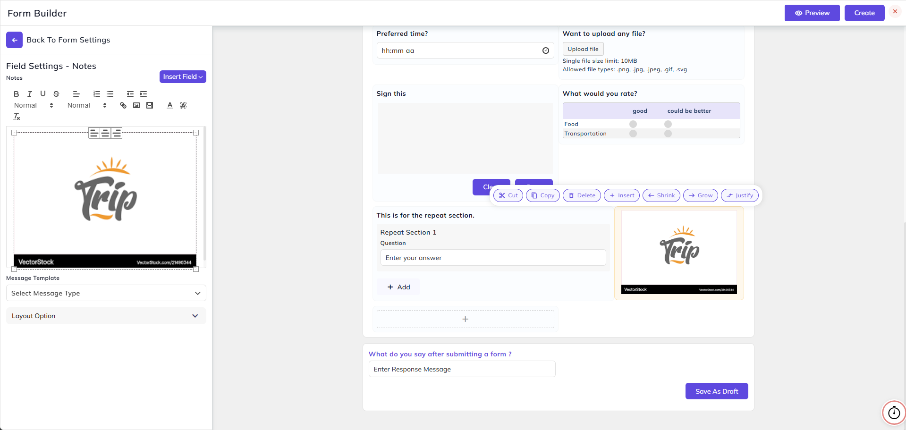
Task: Click the 'Back To Form Settings' text
Action: [x=68, y=40]
